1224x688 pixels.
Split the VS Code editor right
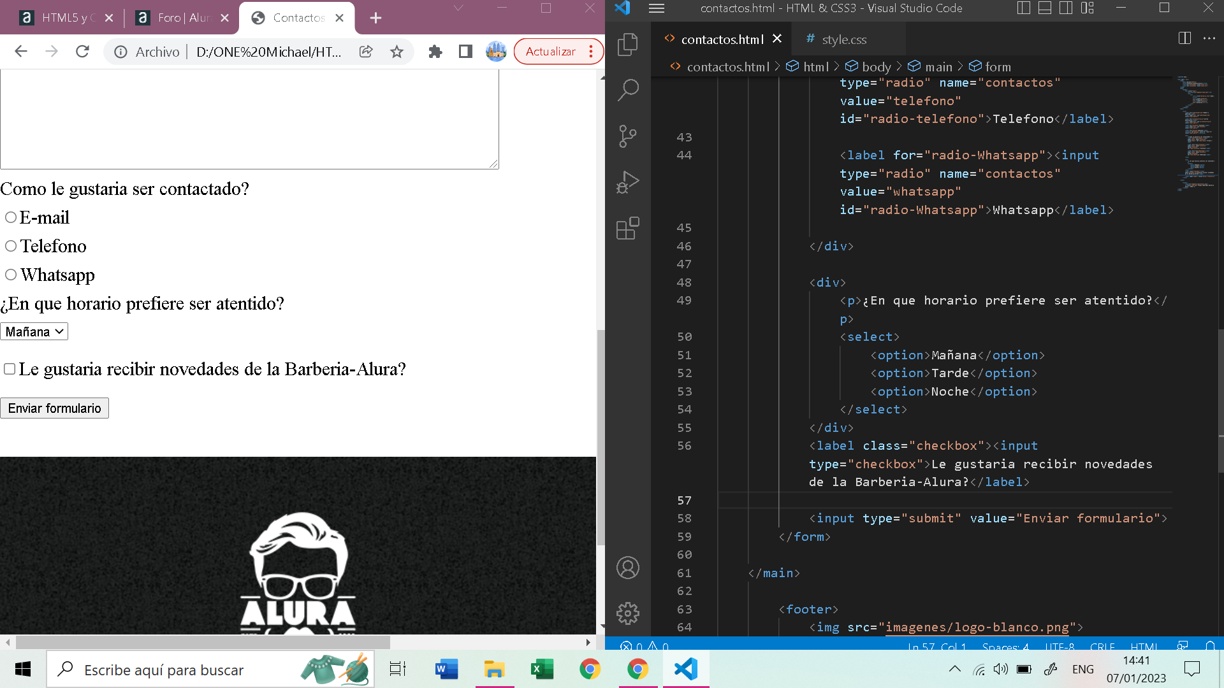click(1184, 38)
